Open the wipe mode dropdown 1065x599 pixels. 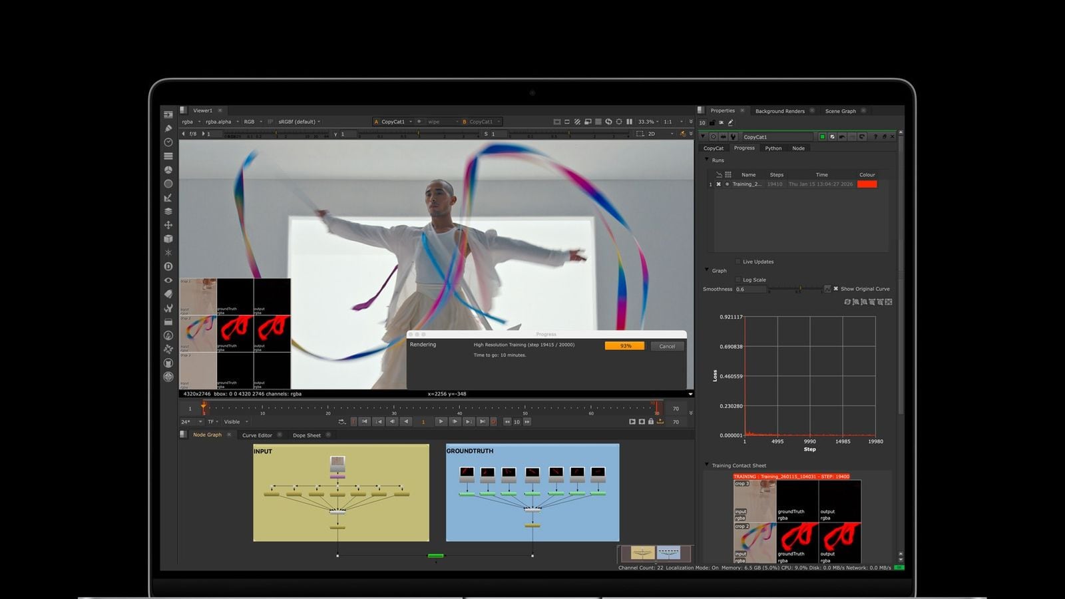442,122
